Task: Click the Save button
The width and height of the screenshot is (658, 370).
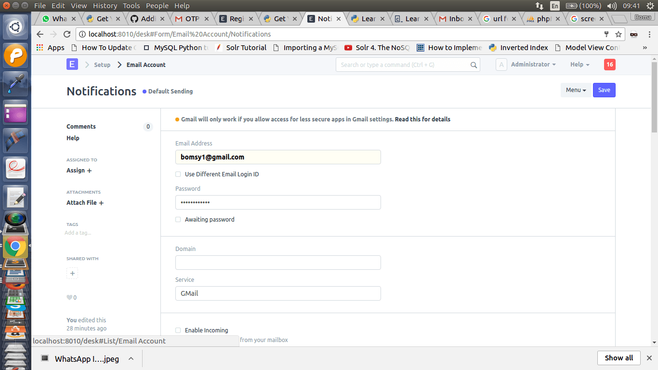Action: tap(604, 90)
